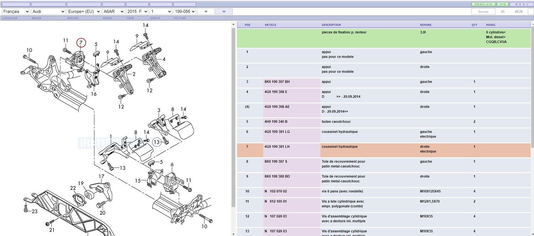Screen dimensions: 534x236
Task: Click part callout 23 in the diagram
Action: (x=35, y=211)
